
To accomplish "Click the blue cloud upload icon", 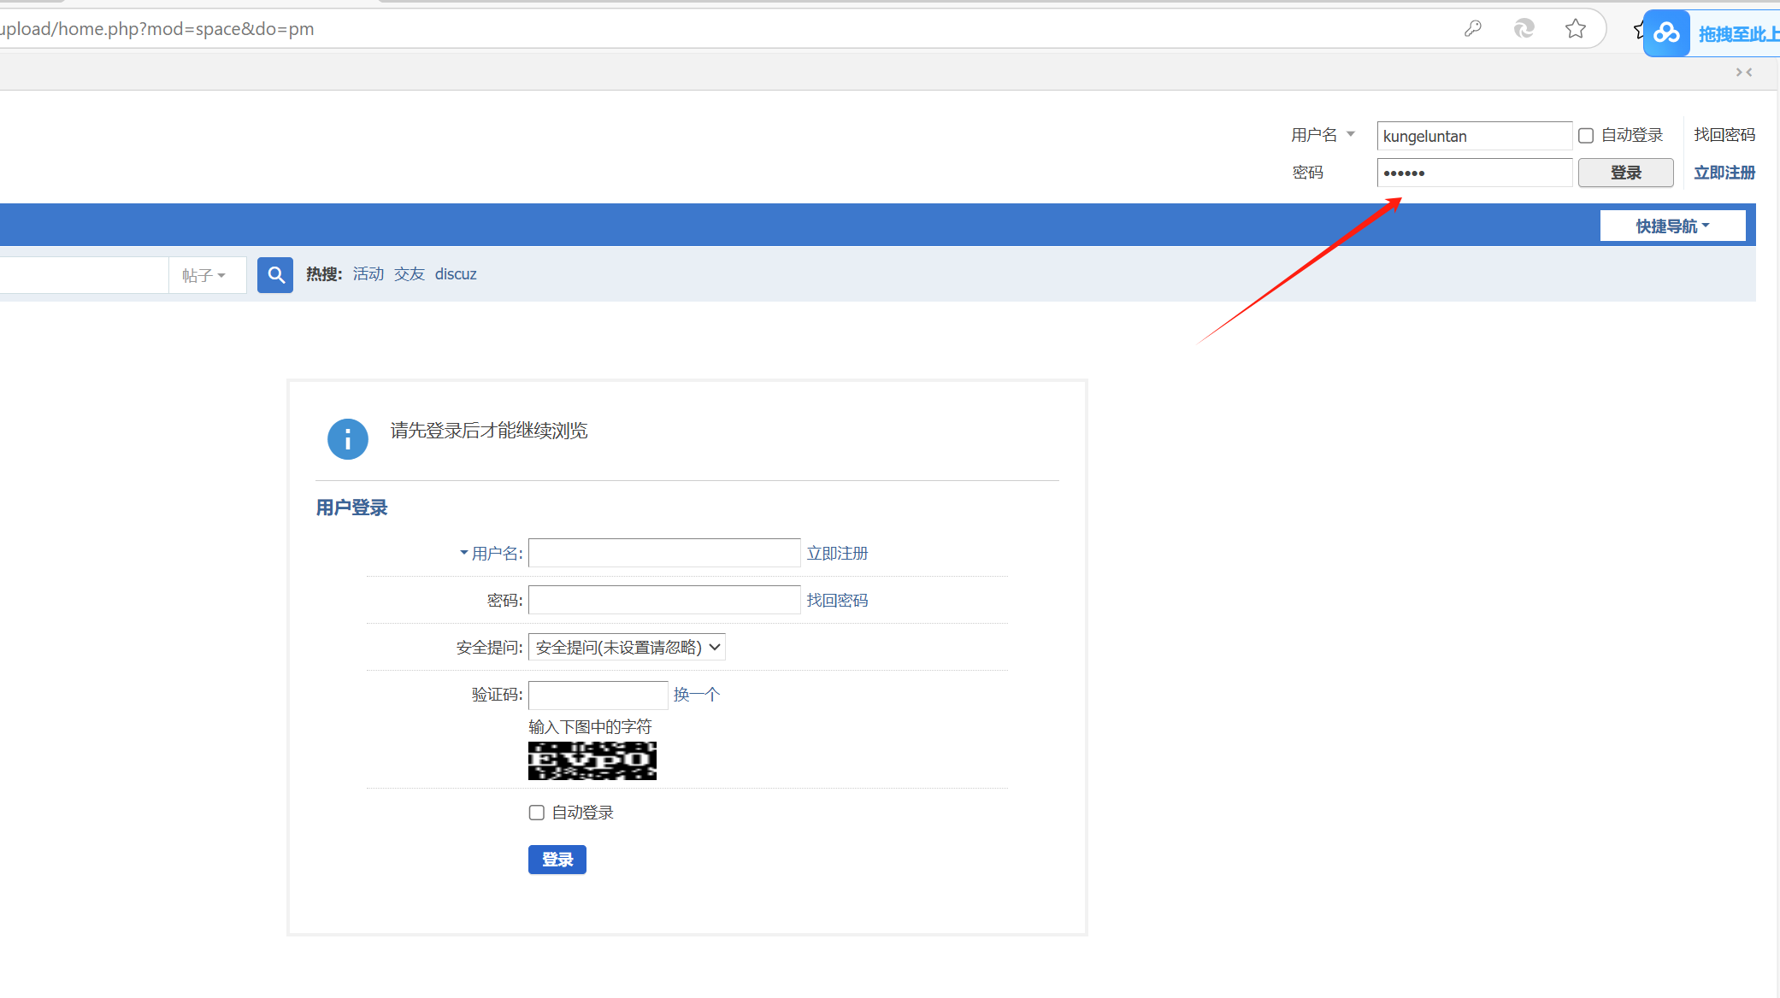I will pos(1666,33).
